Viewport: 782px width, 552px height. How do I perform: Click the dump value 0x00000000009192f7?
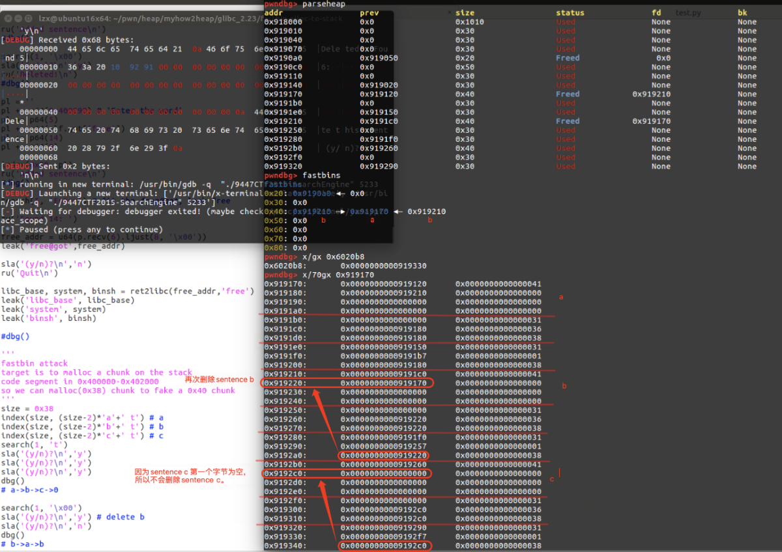point(383,537)
